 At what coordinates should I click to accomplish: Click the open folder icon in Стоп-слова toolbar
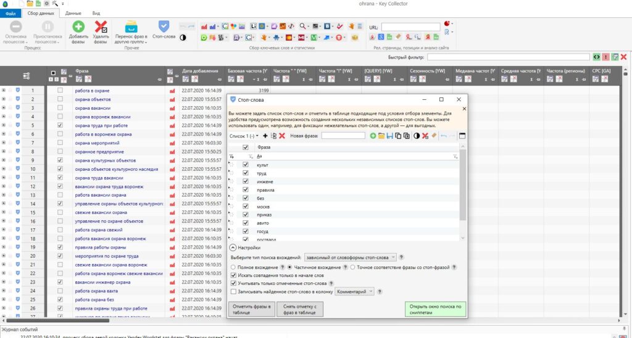tap(381, 136)
